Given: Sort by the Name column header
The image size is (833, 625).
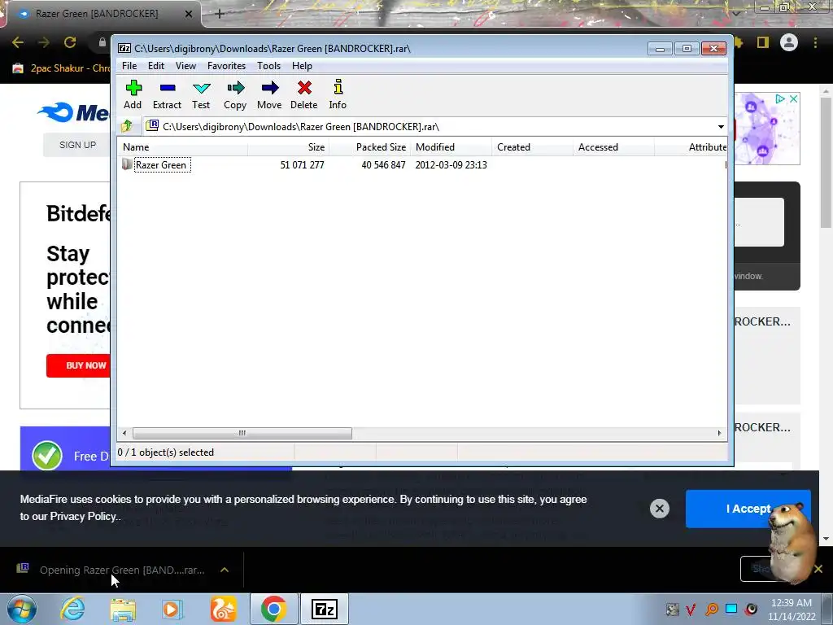Looking at the screenshot, I should point(182,147).
